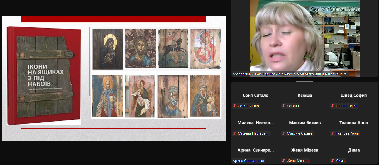The image size is (379, 165).
Task: Click the large "Соня Ситало" participant name
Action: (256, 96)
